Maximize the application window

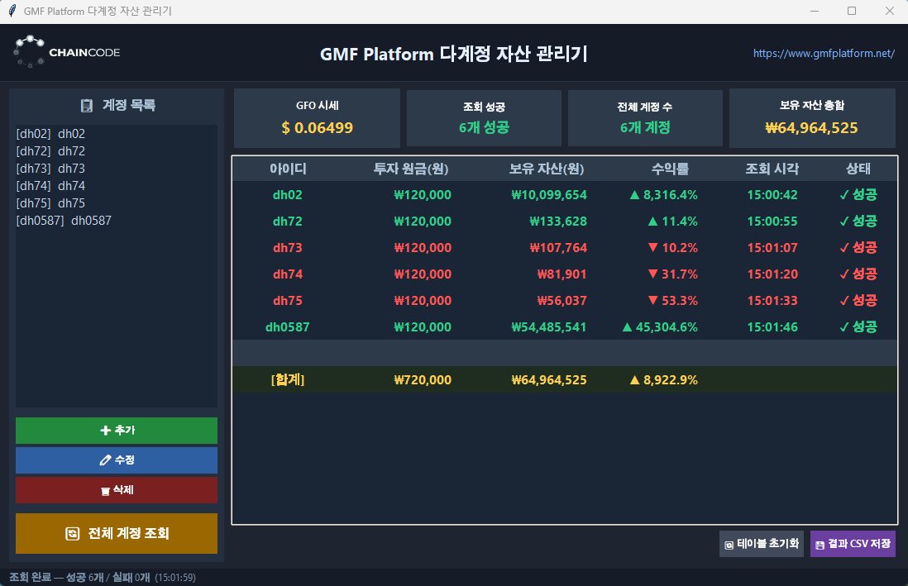pyautogui.click(x=852, y=11)
